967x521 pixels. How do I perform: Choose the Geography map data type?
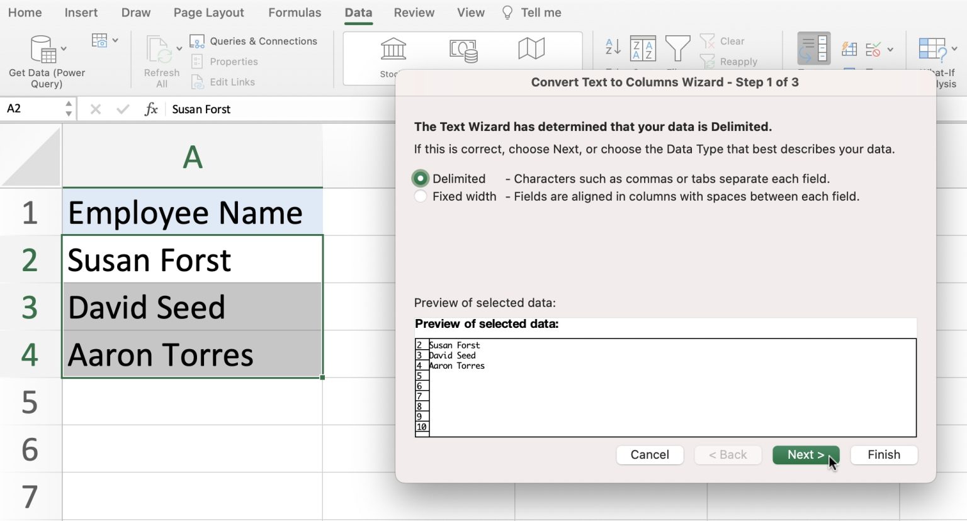pos(531,48)
